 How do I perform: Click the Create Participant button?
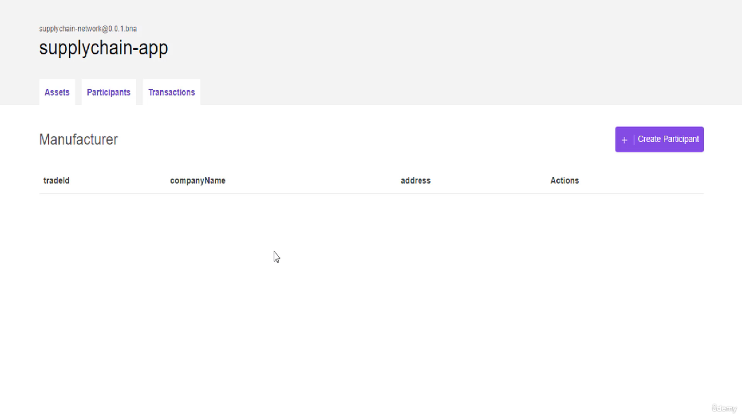pyautogui.click(x=659, y=139)
